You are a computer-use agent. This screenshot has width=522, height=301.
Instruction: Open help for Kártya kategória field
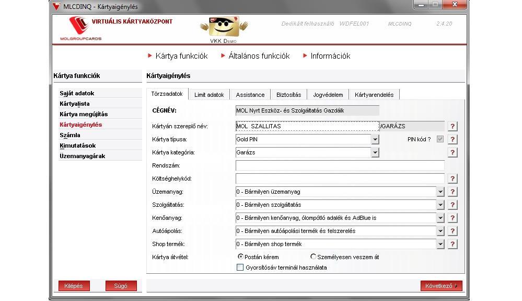coord(452,152)
